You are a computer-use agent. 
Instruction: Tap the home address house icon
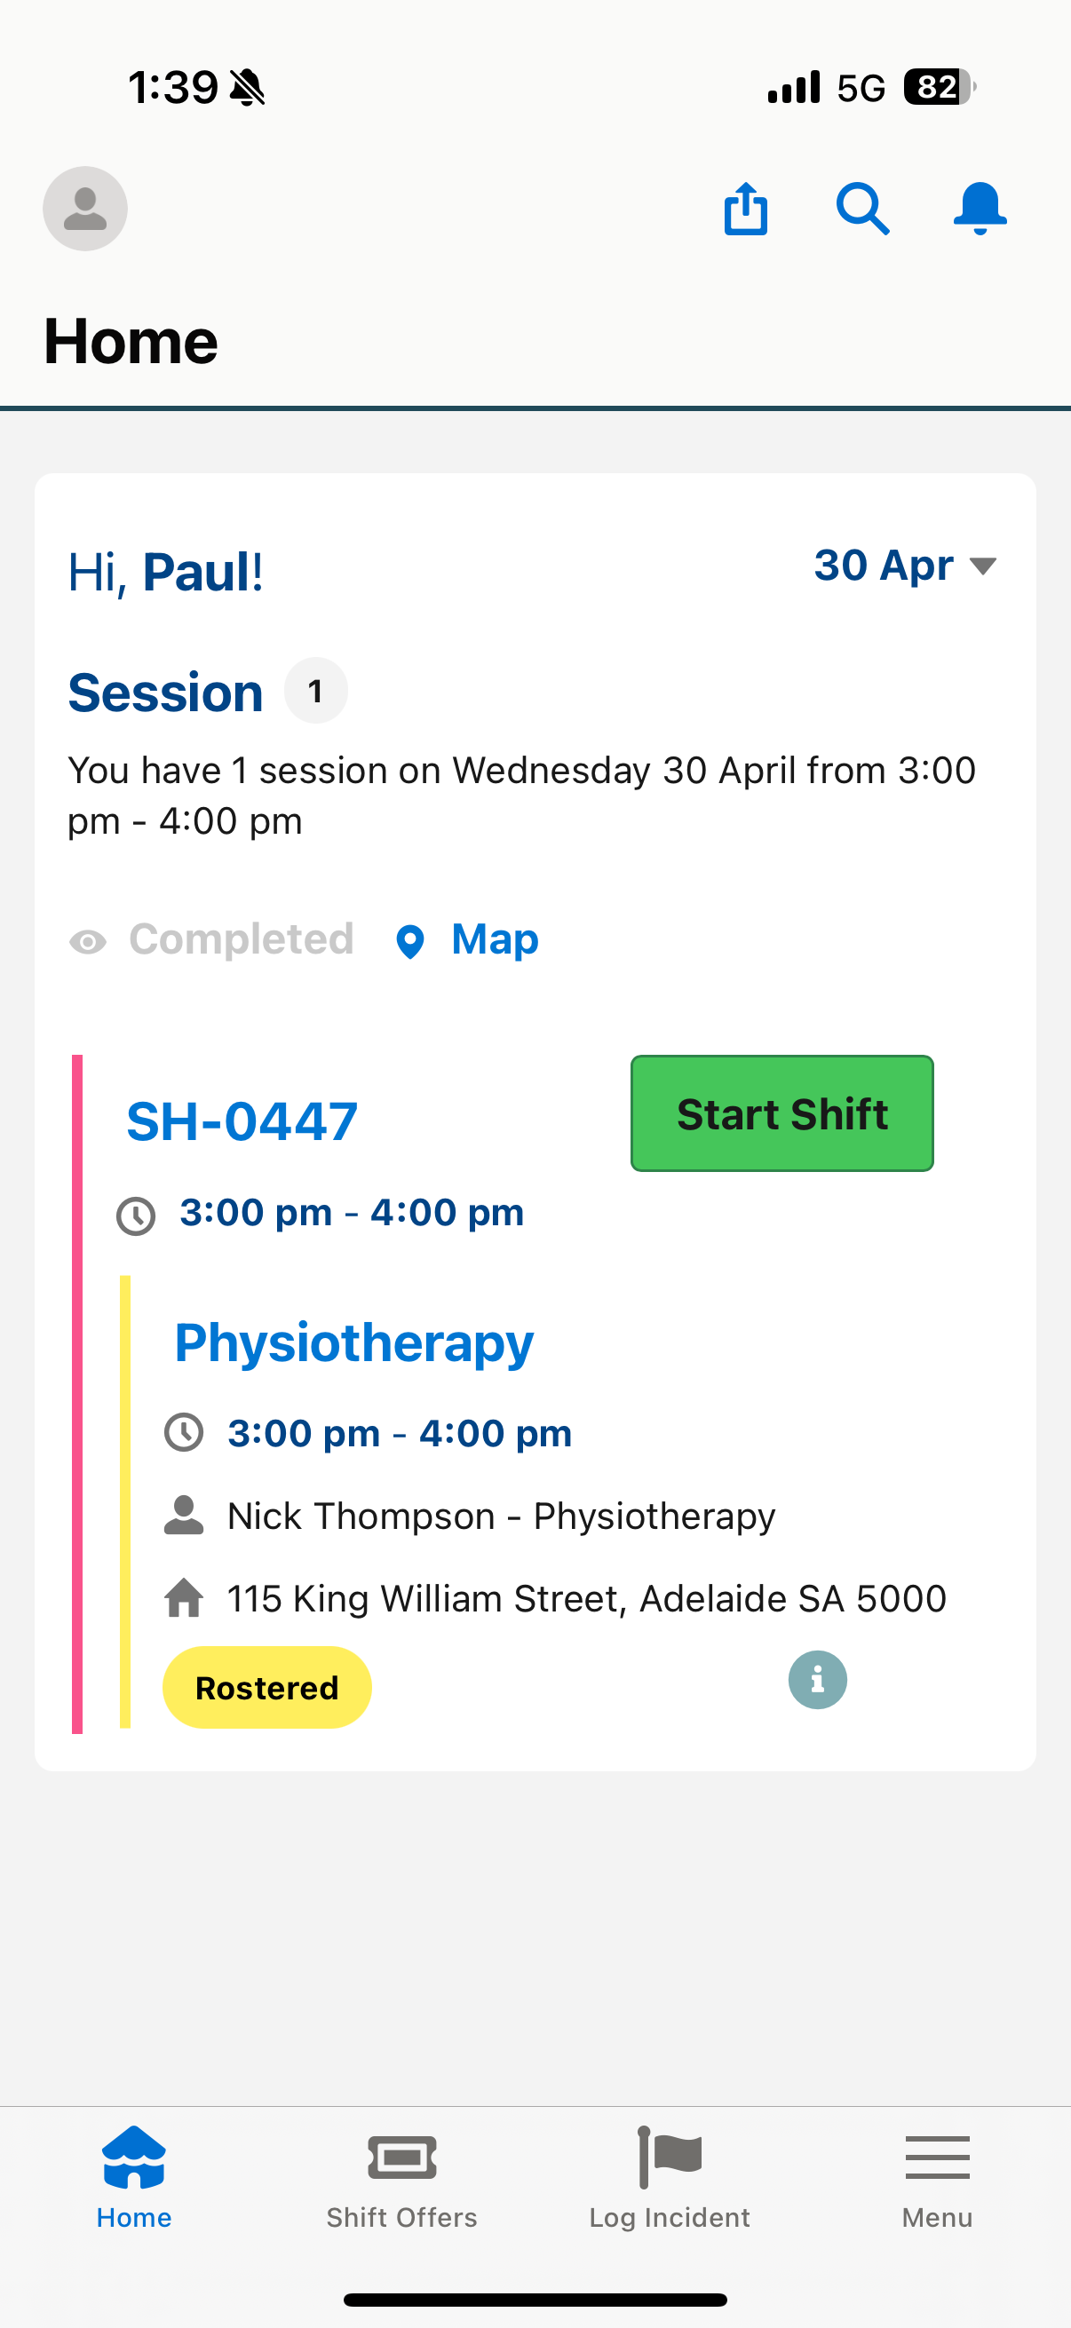(184, 1598)
